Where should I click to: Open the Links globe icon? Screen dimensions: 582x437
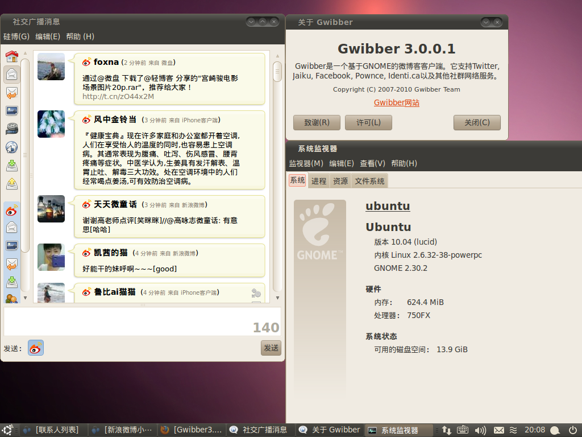tap(12, 147)
